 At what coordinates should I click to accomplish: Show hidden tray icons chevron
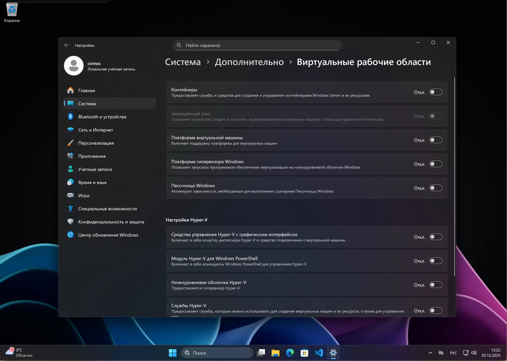click(430, 353)
